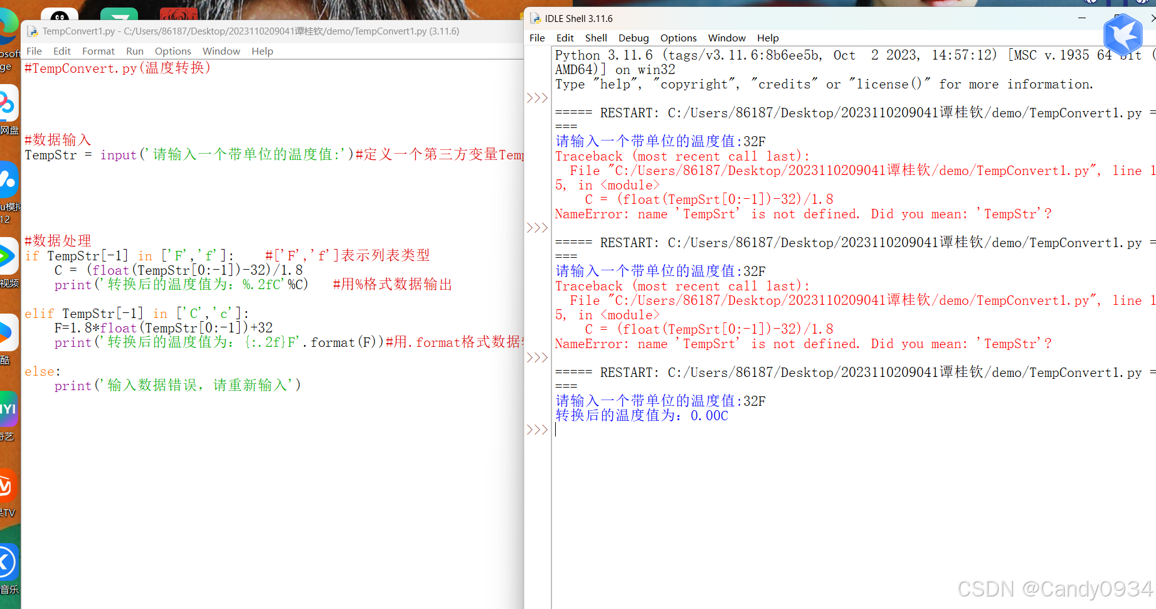
Task: Click the '#数据处理' comment in editor
Action: pos(58,241)
